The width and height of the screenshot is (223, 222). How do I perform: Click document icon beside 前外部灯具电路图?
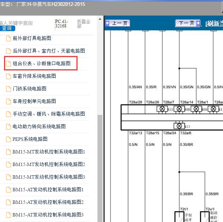[x=9, y=39]
